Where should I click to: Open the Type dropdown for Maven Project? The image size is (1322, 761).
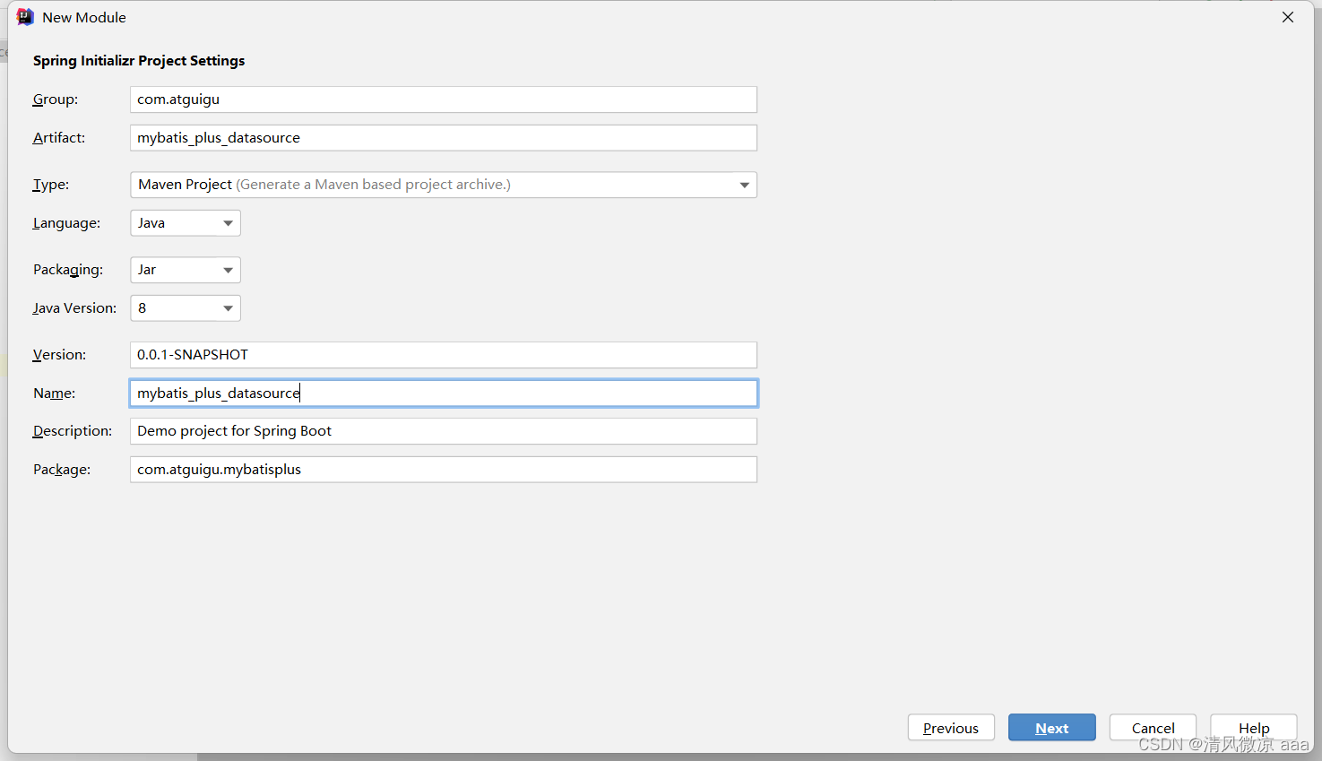click(x=444, y=185)
